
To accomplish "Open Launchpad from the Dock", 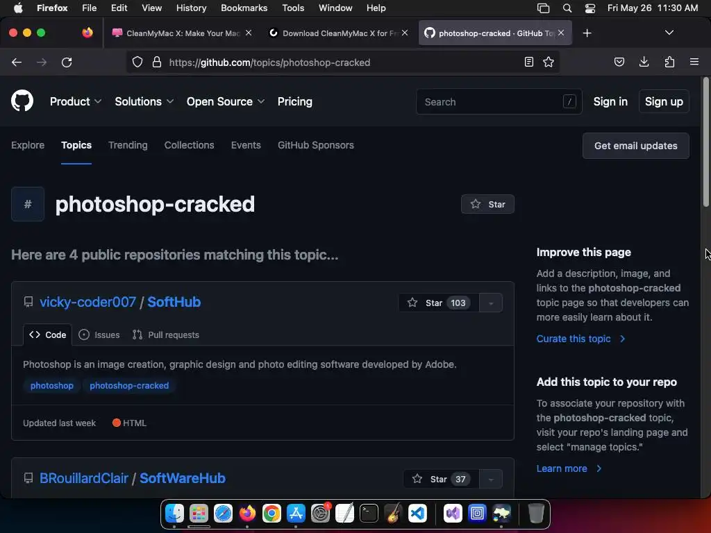I will 199,514.
